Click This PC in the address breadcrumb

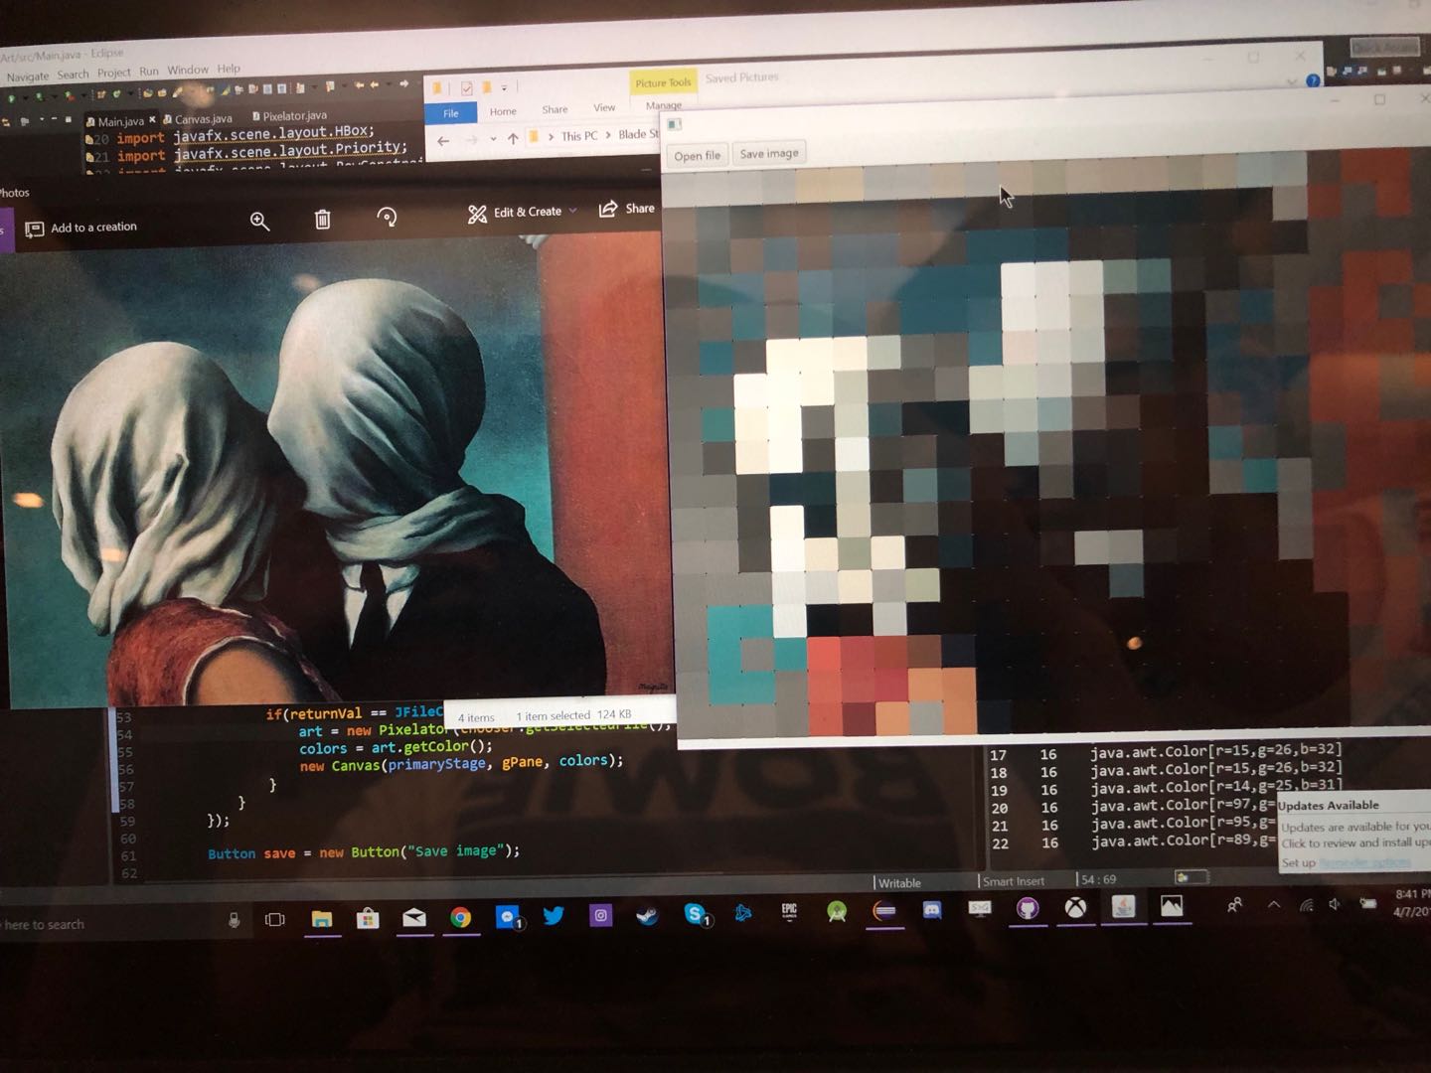[579, 136]
